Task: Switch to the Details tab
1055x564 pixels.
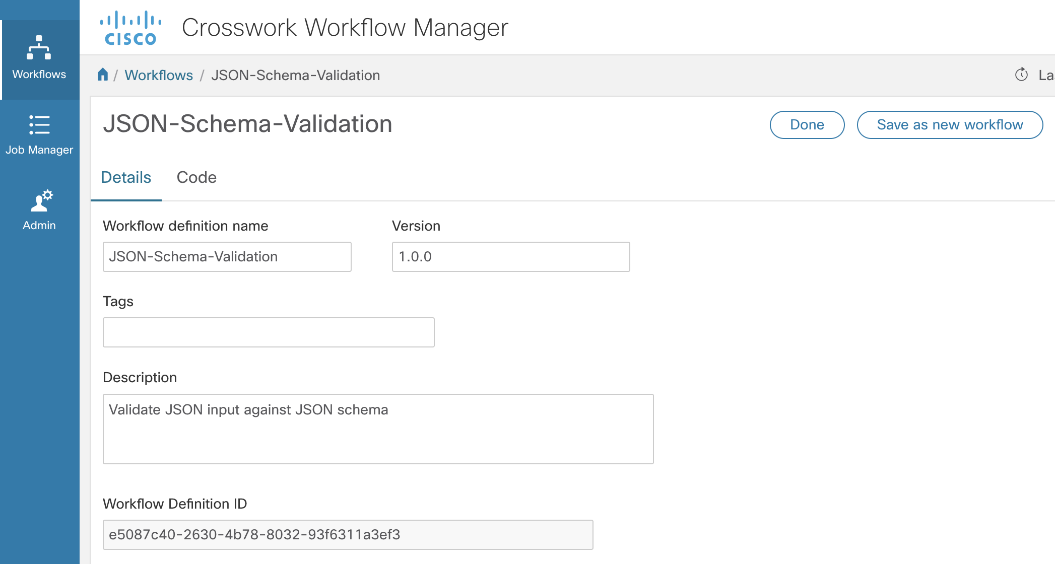Action: [x=126, y=177]
